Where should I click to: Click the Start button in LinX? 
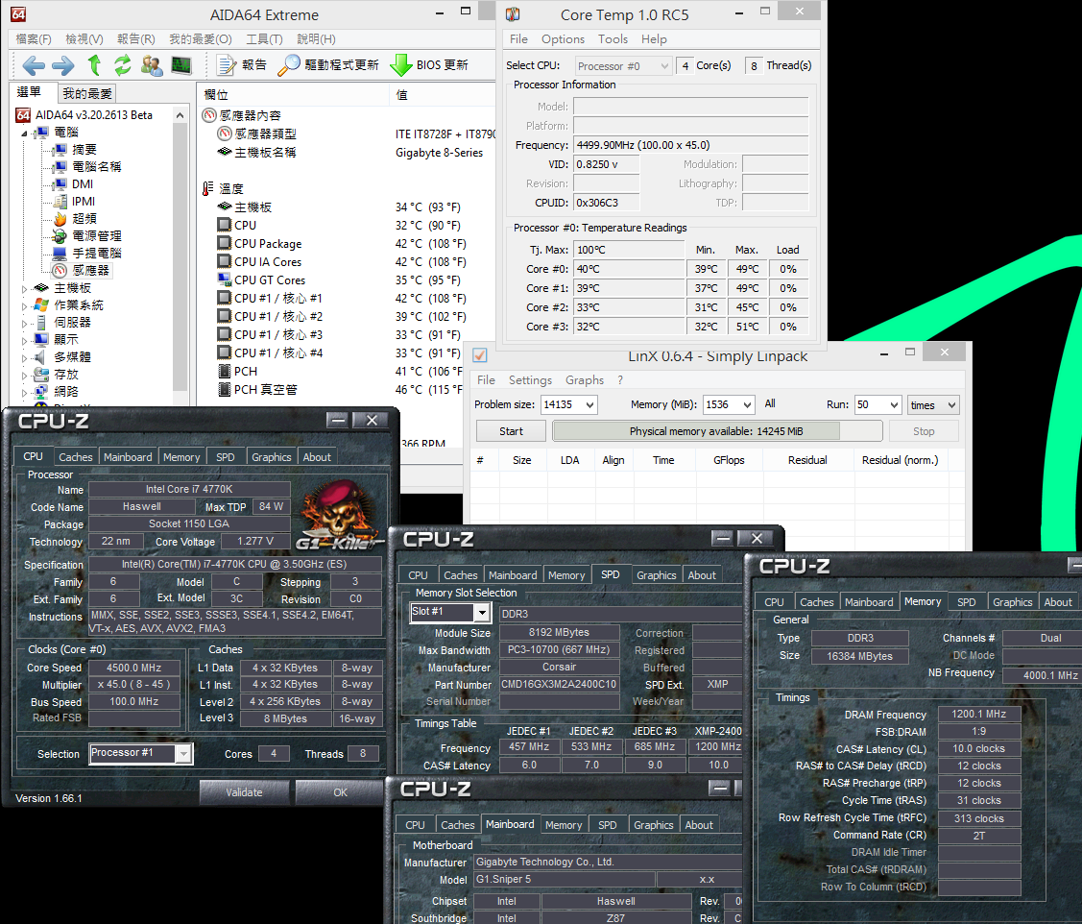[512, 431]
